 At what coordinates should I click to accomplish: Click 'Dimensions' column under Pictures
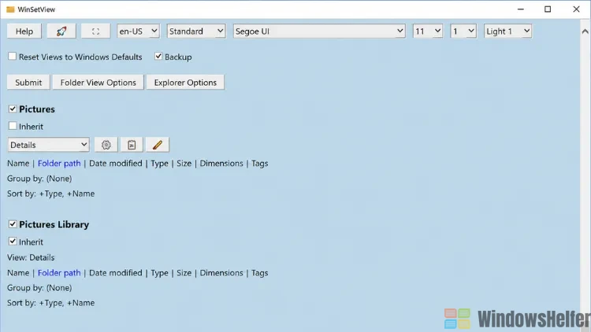[x=221, y=164]
